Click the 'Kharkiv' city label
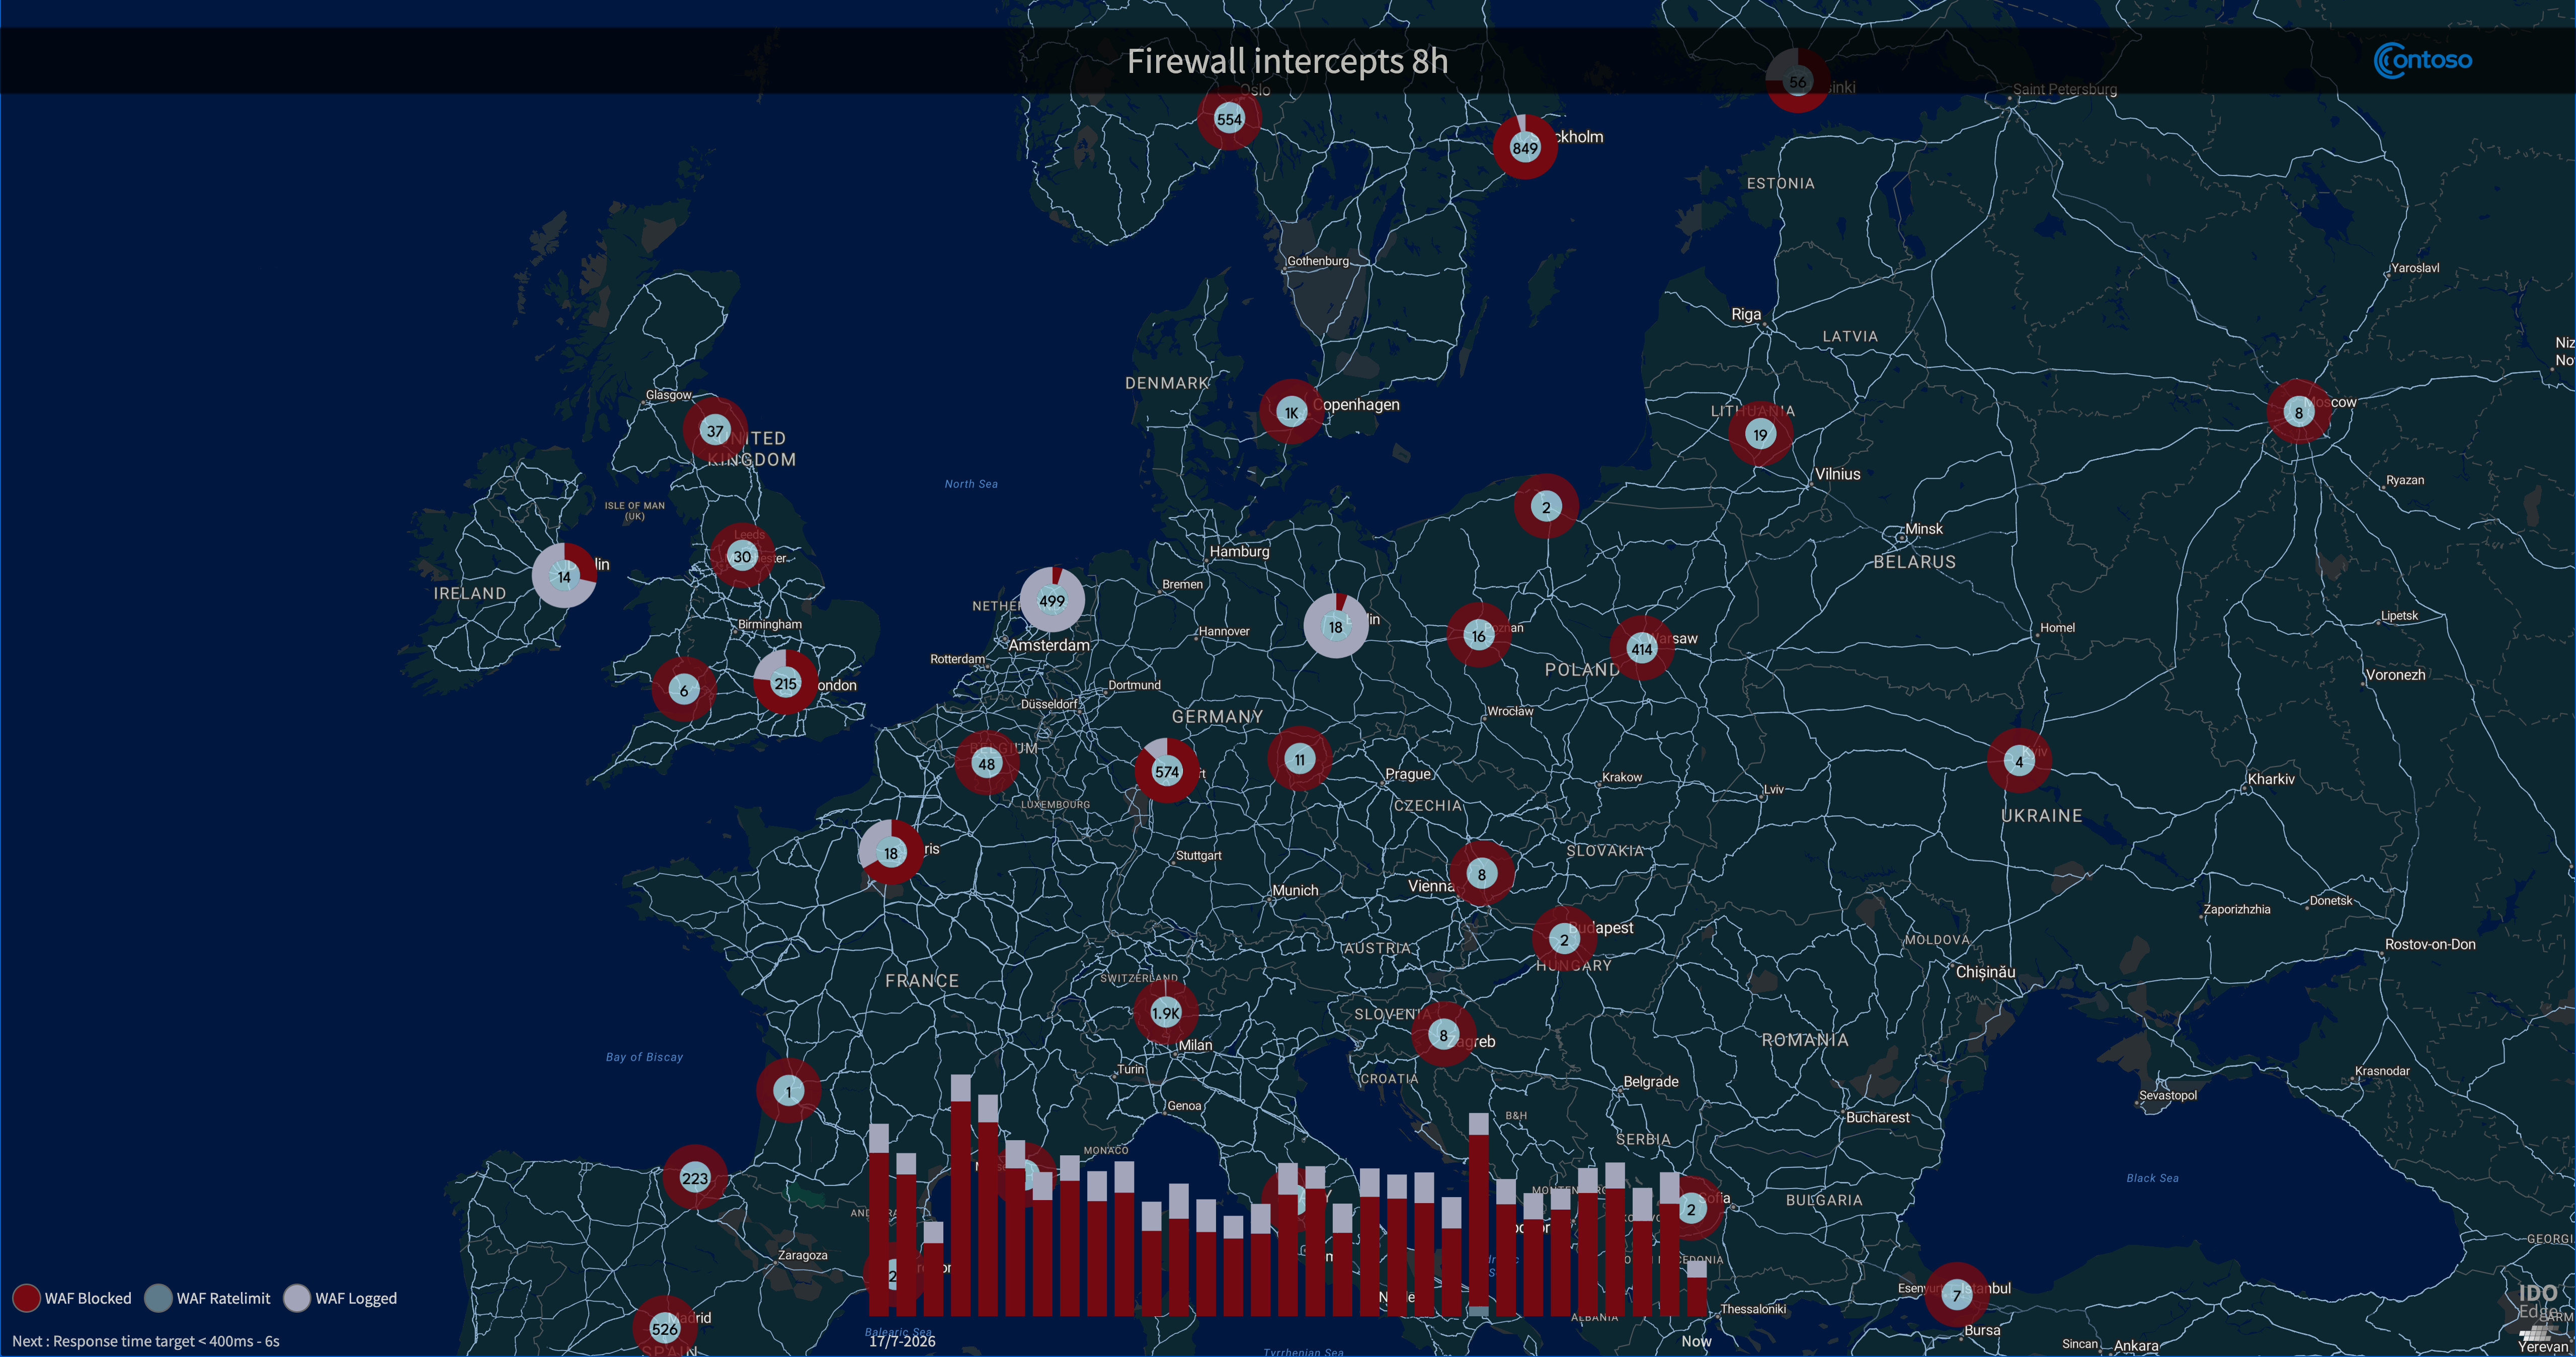Screen dimensions: 2576x1357 [x=2271, y=779]
